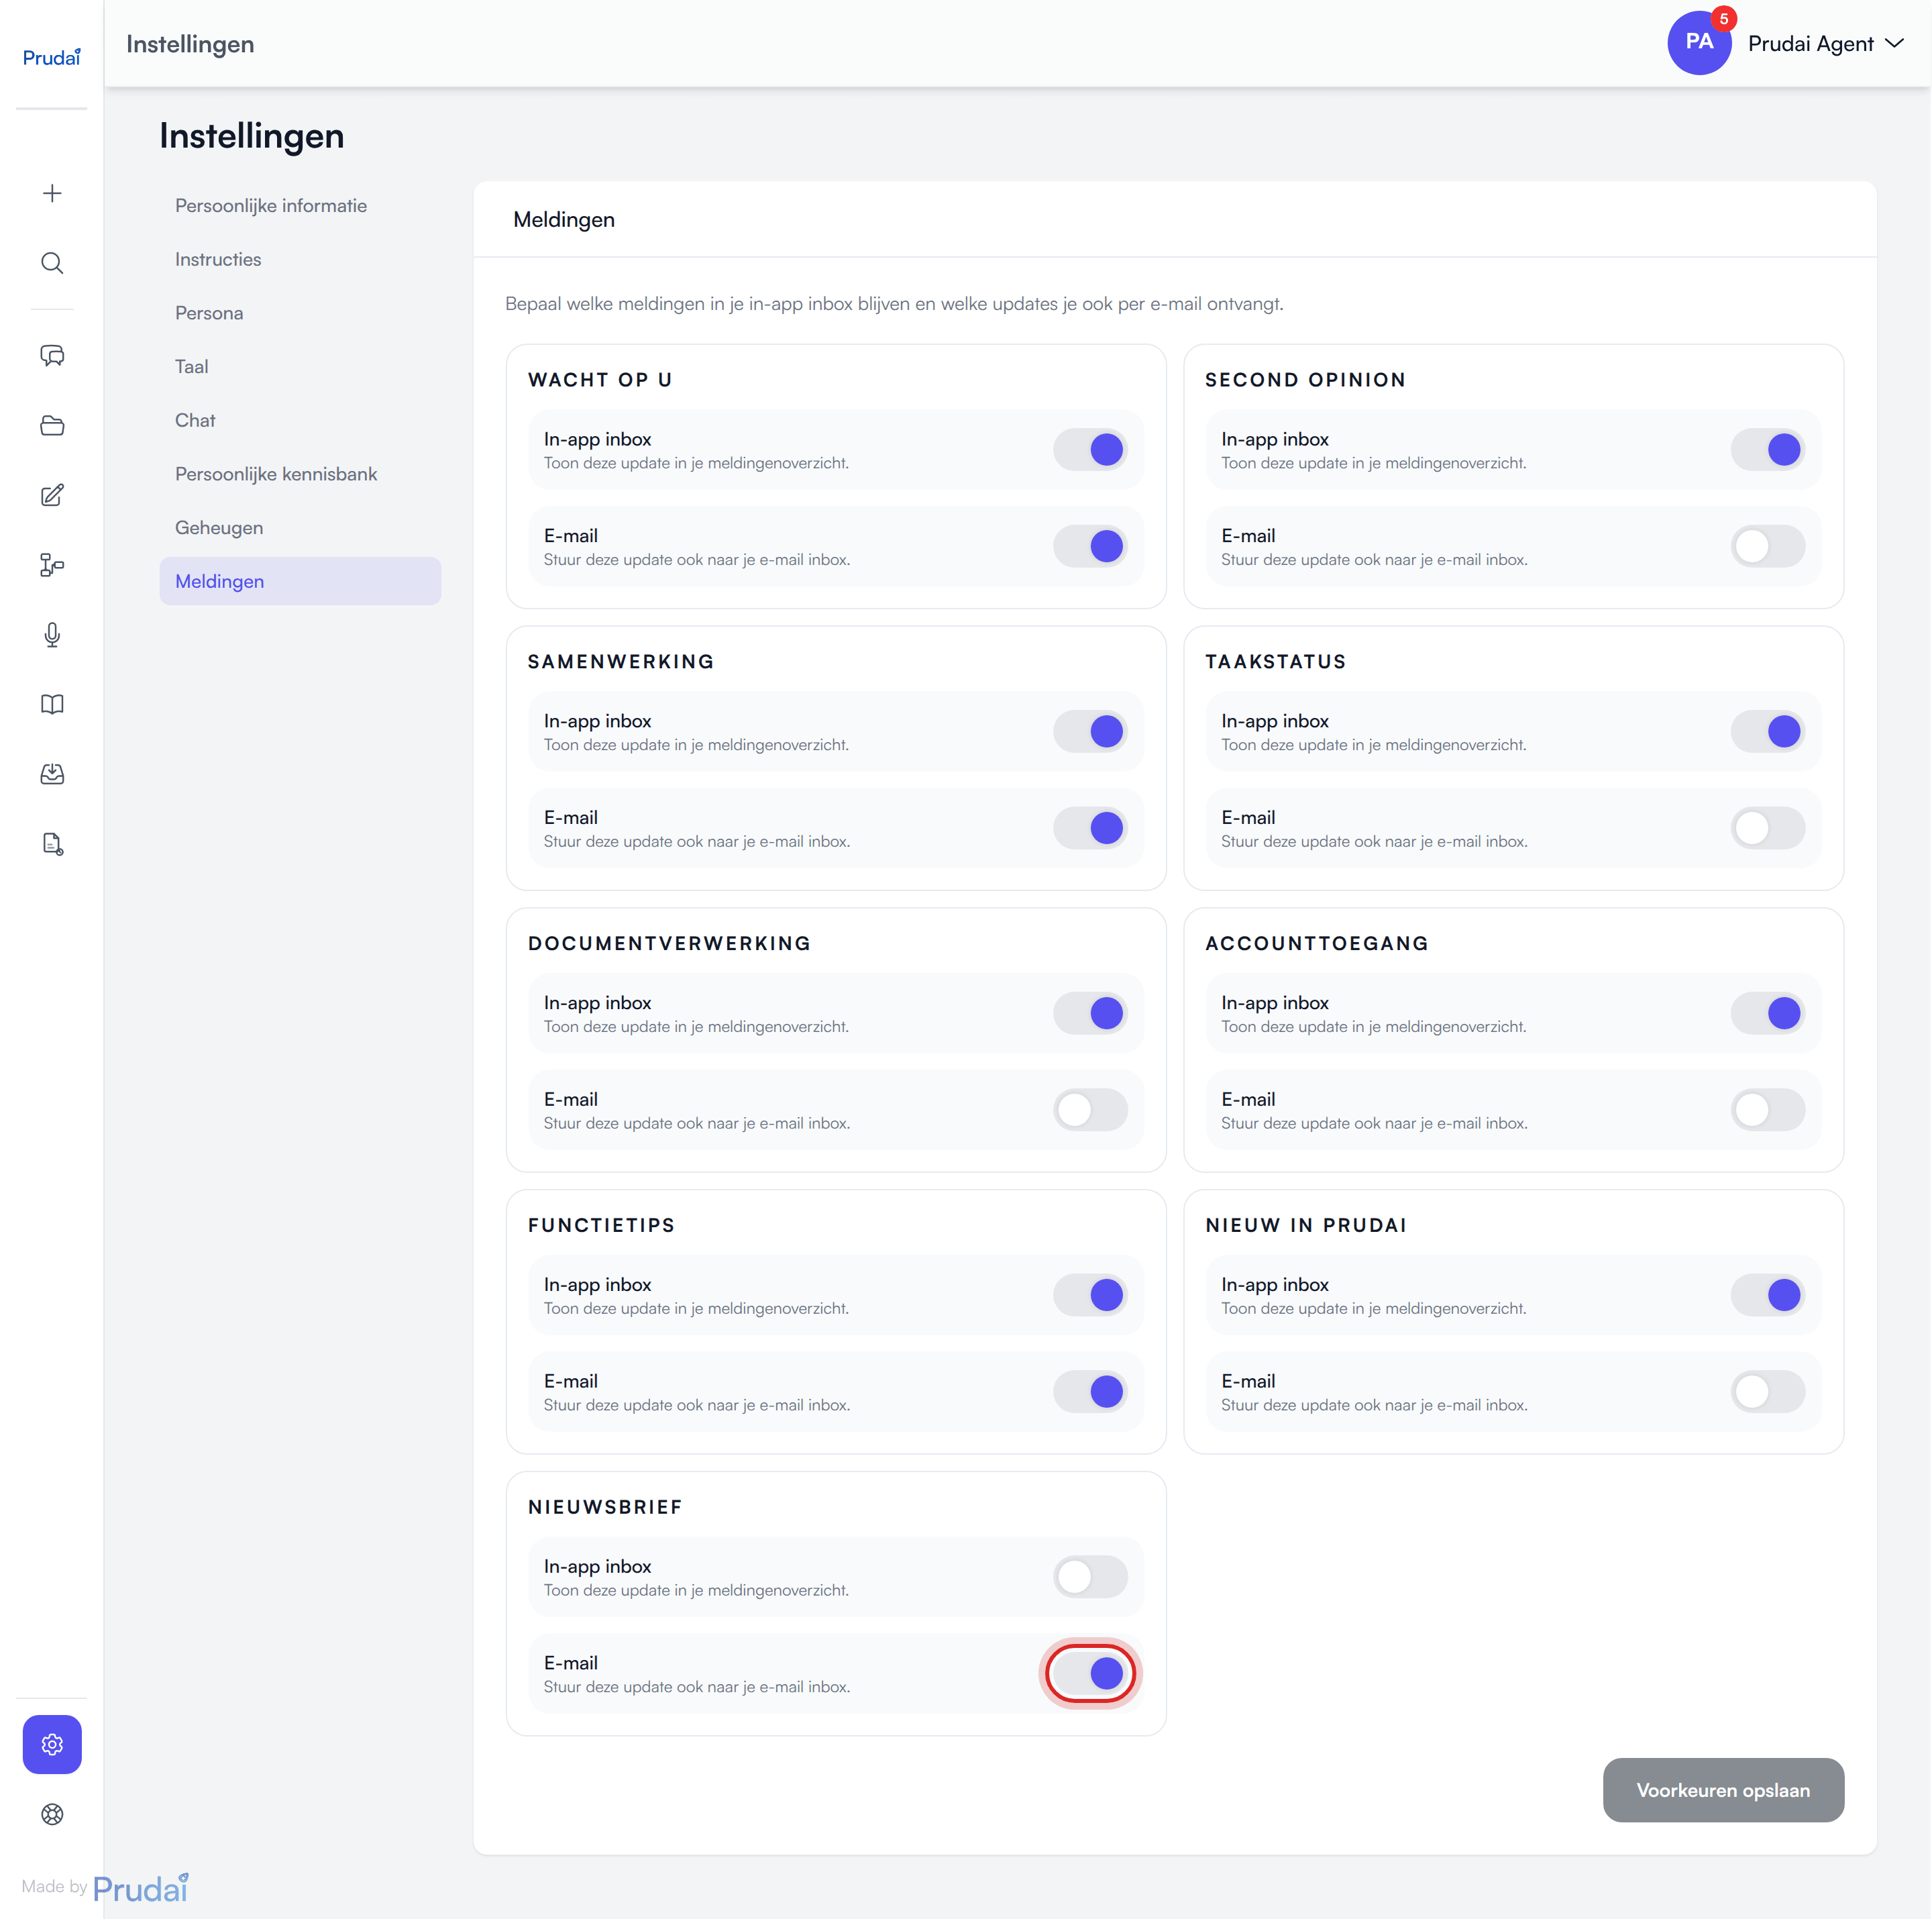The image size is (1932, 1919).
Task: Select the Taal settings item
Action: tap(300, 367)
